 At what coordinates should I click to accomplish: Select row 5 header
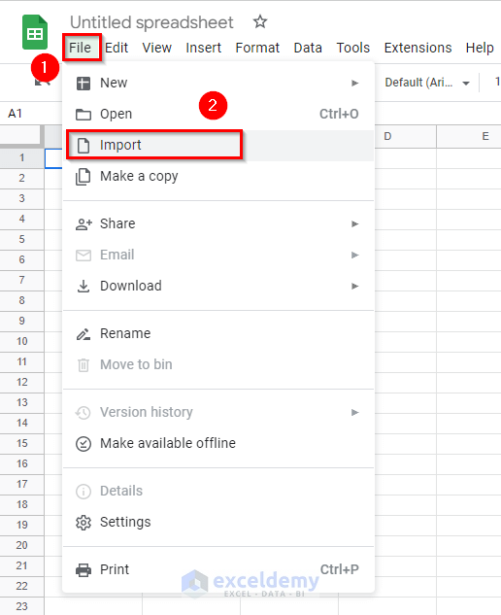pos(22,239)
